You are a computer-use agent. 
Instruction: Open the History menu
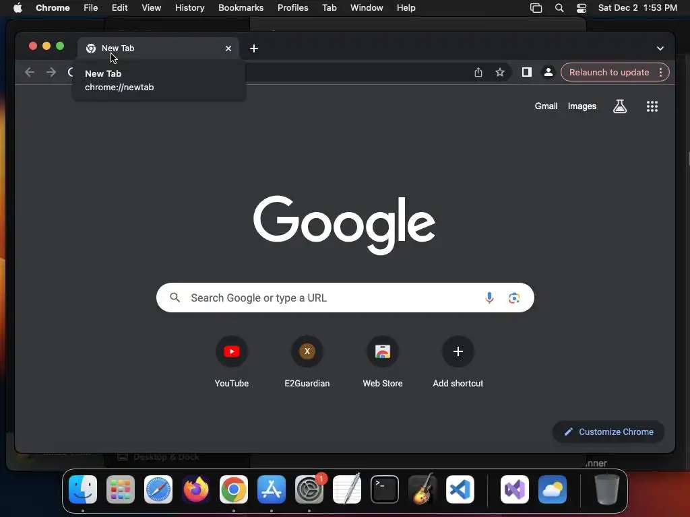(x=189, y=7)
